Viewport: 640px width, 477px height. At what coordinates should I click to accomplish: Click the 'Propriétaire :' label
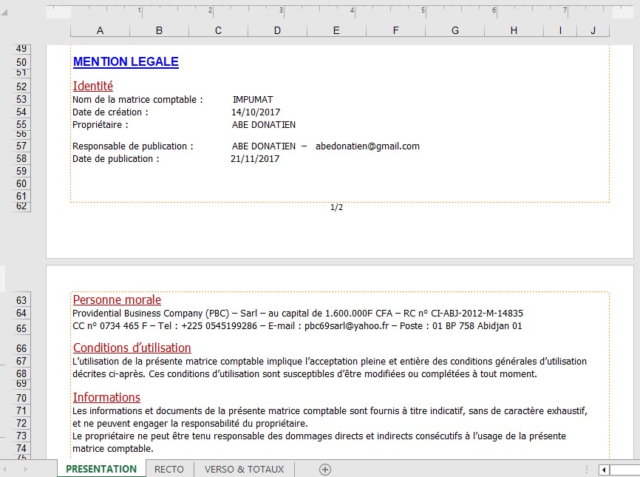(100, 125)
